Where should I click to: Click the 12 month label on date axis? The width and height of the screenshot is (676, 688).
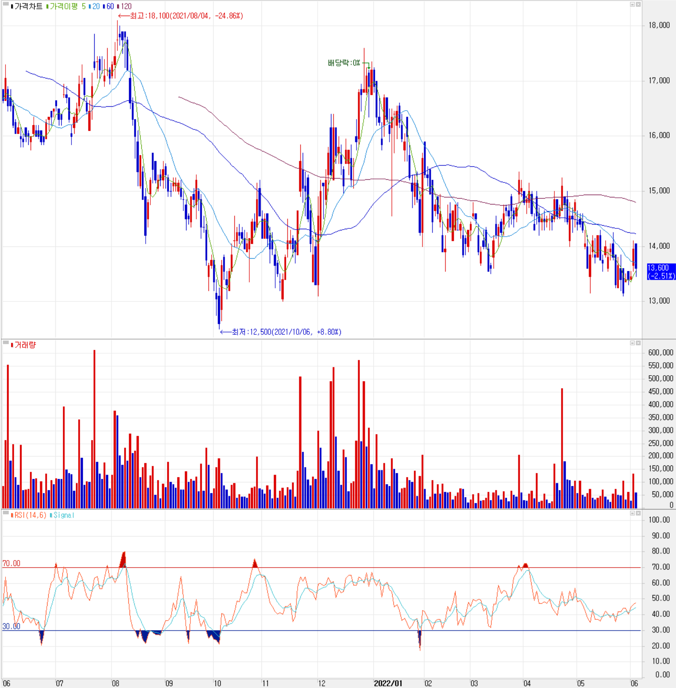coord(322,683)
